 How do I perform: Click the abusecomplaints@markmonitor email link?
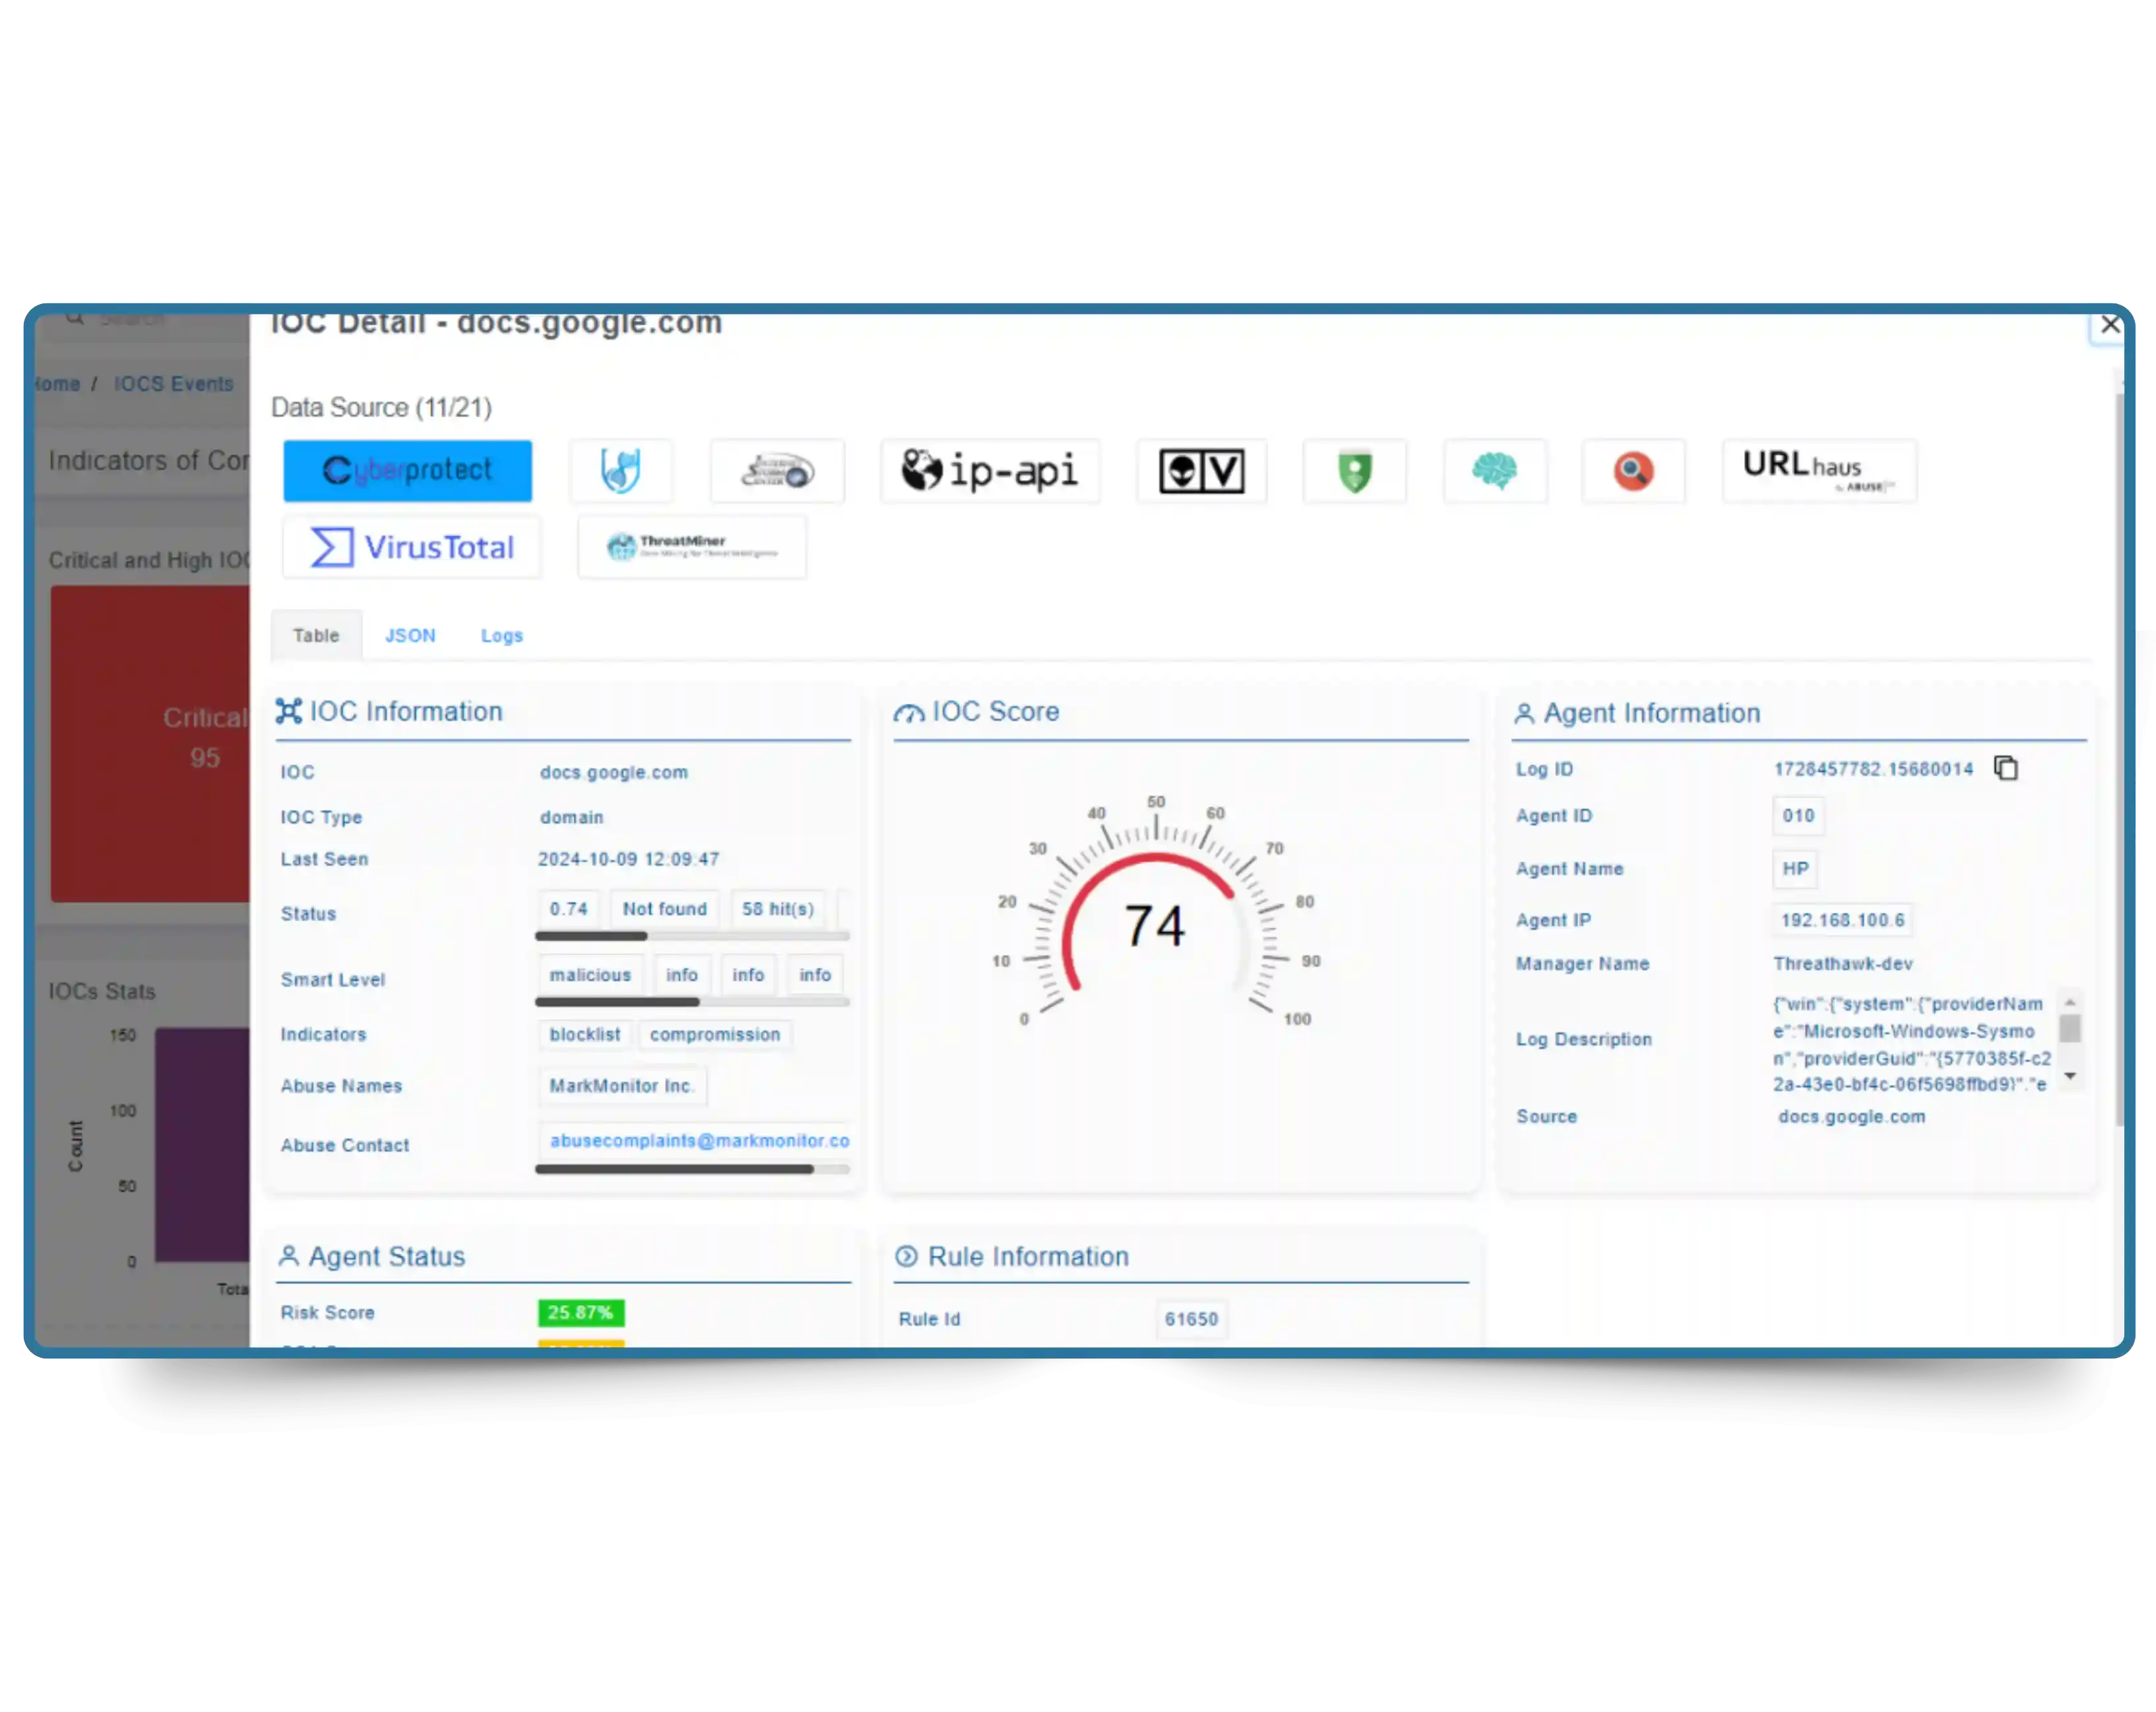point(699,1140)
